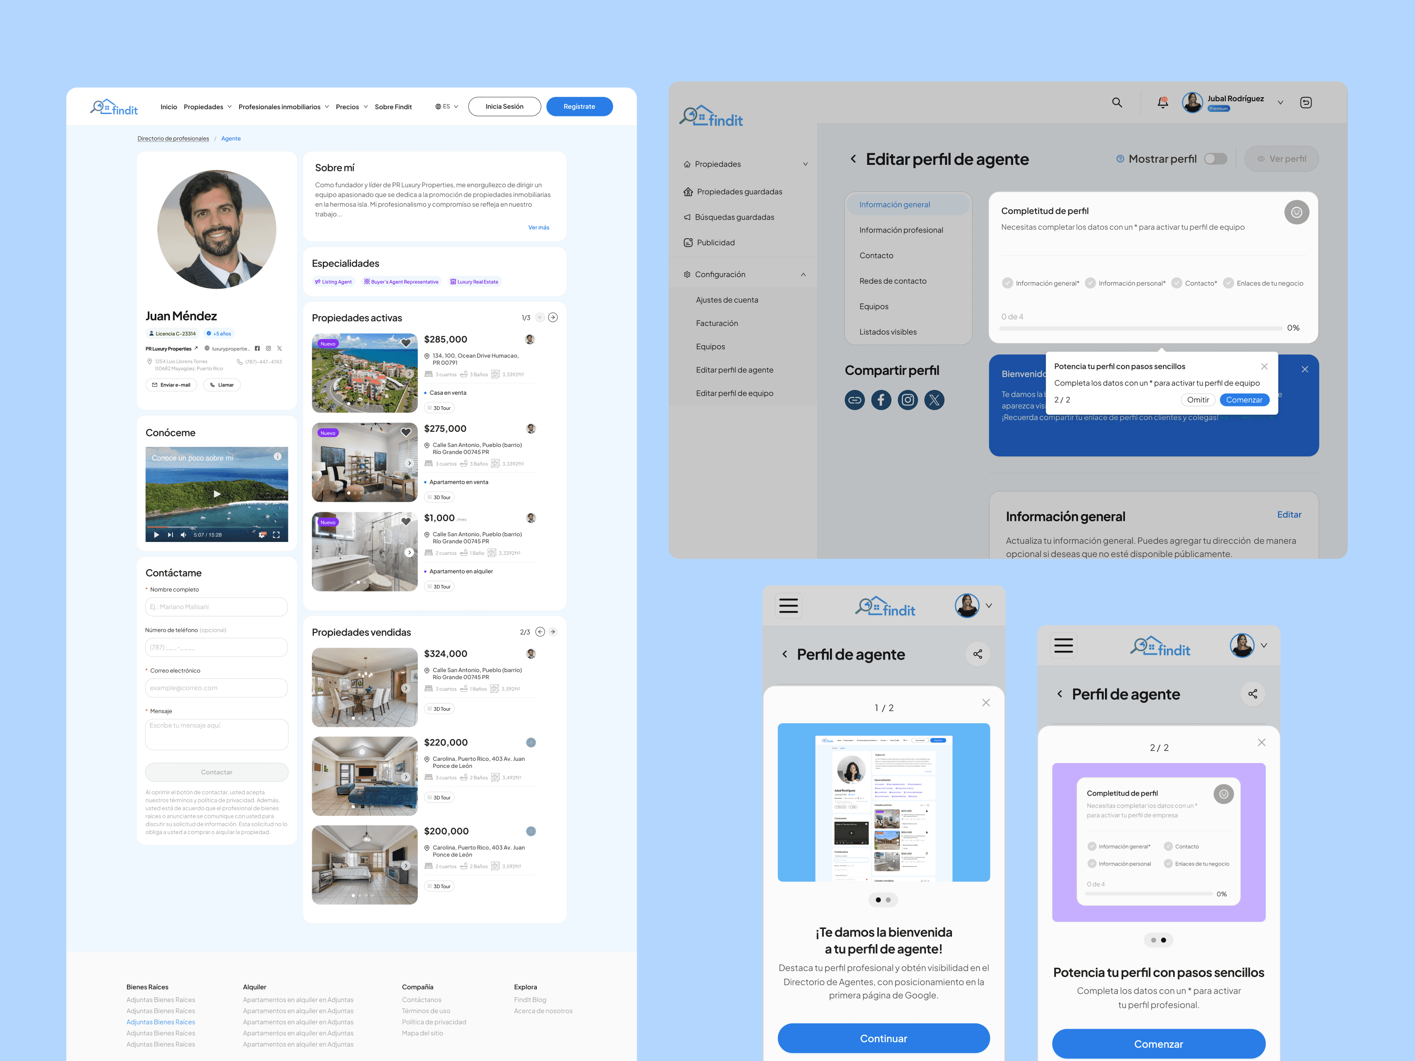Open hamburger menu in first mobile view

pos(788,605)
